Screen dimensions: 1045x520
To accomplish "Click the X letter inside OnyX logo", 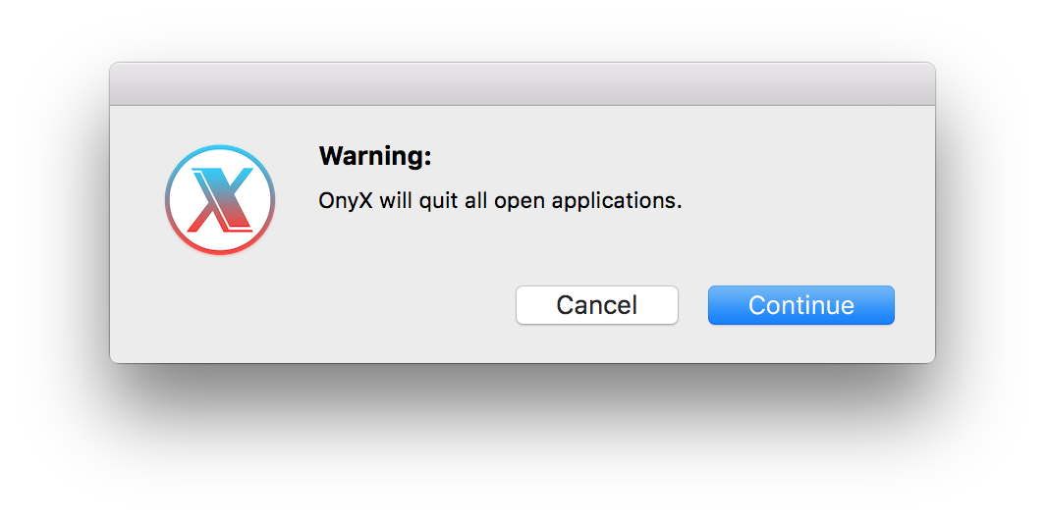I will click(x=220, y=200).
